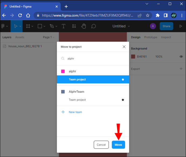Image resolution: width=186 pixels, height=157 pixels.
Task: Expand Frame tool options chevron
Action: tap(32, 26)
